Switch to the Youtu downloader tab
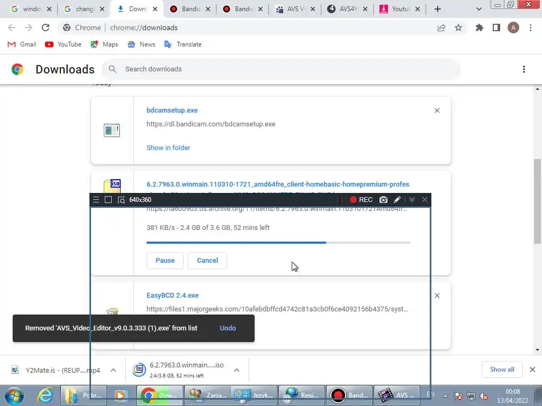542x406 pixels. (400, 9)
